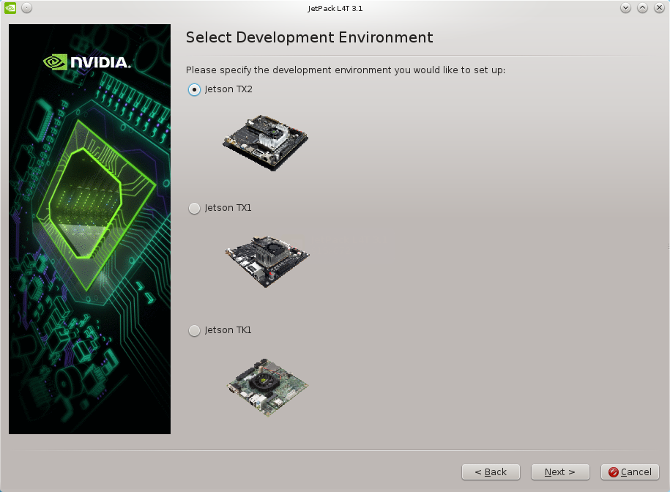This screenshot has height=492, width=670.
Task: Click the Jetson TX2 text label
Action: click(228, 89)
